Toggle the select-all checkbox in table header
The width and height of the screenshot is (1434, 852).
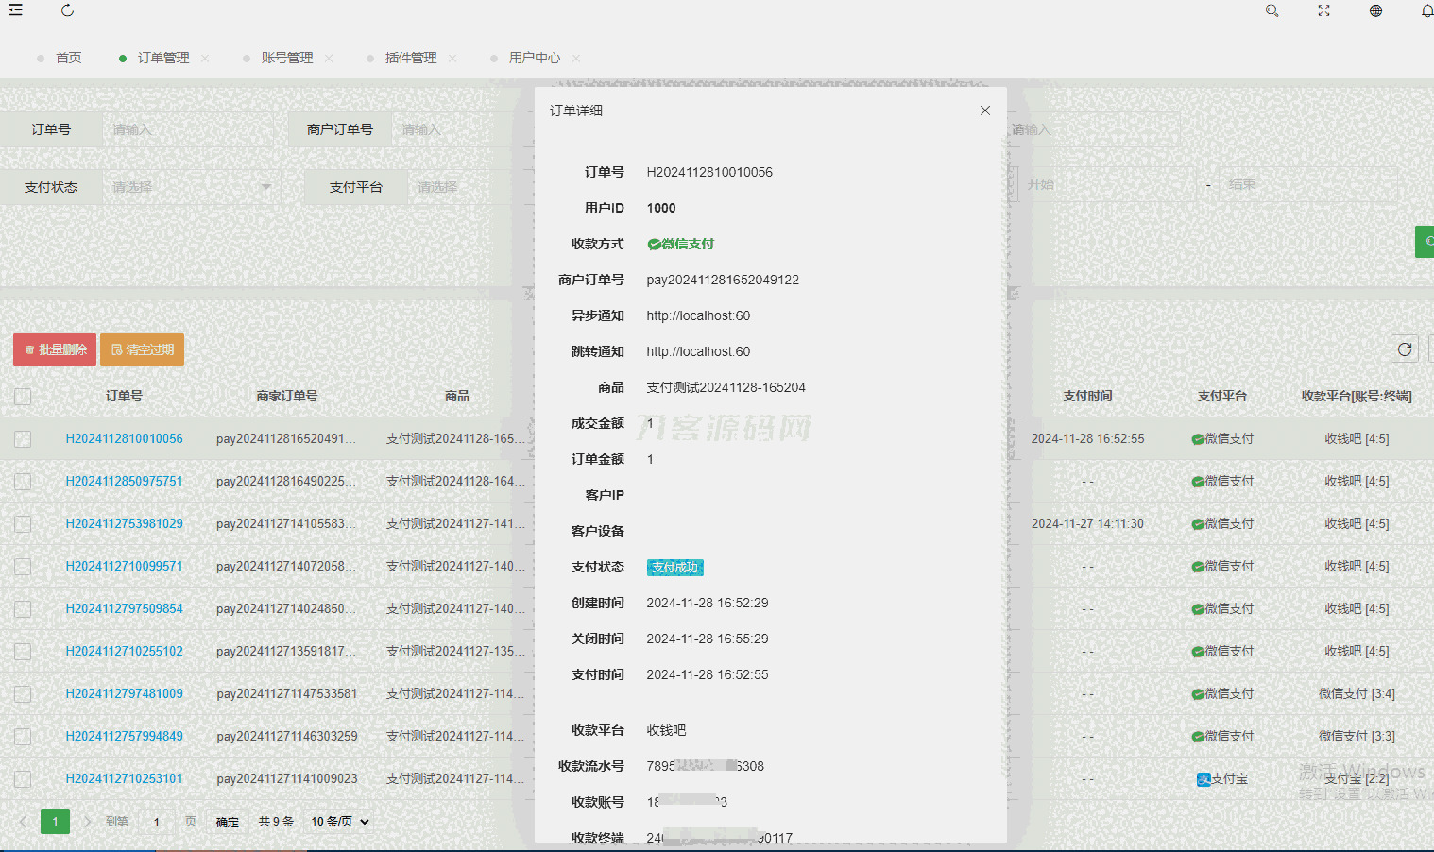pos(23,397)
